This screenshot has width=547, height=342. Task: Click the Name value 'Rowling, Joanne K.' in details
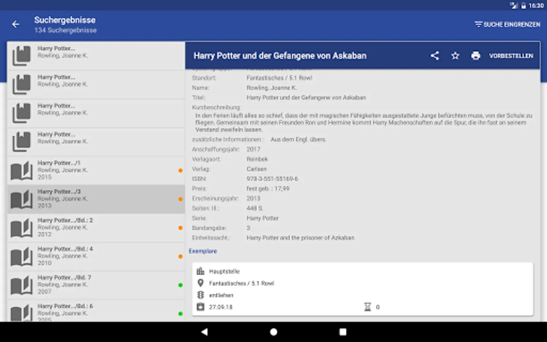point(272,88)
